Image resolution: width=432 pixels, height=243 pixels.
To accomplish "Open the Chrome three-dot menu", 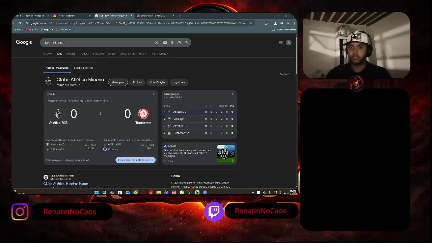I will [x=294, y=23].
